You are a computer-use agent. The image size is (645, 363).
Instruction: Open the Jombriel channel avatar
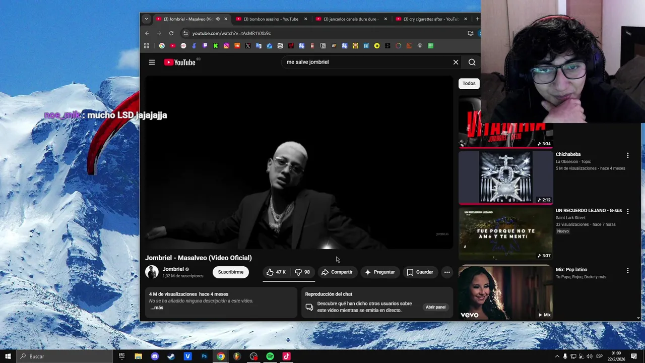152,272
